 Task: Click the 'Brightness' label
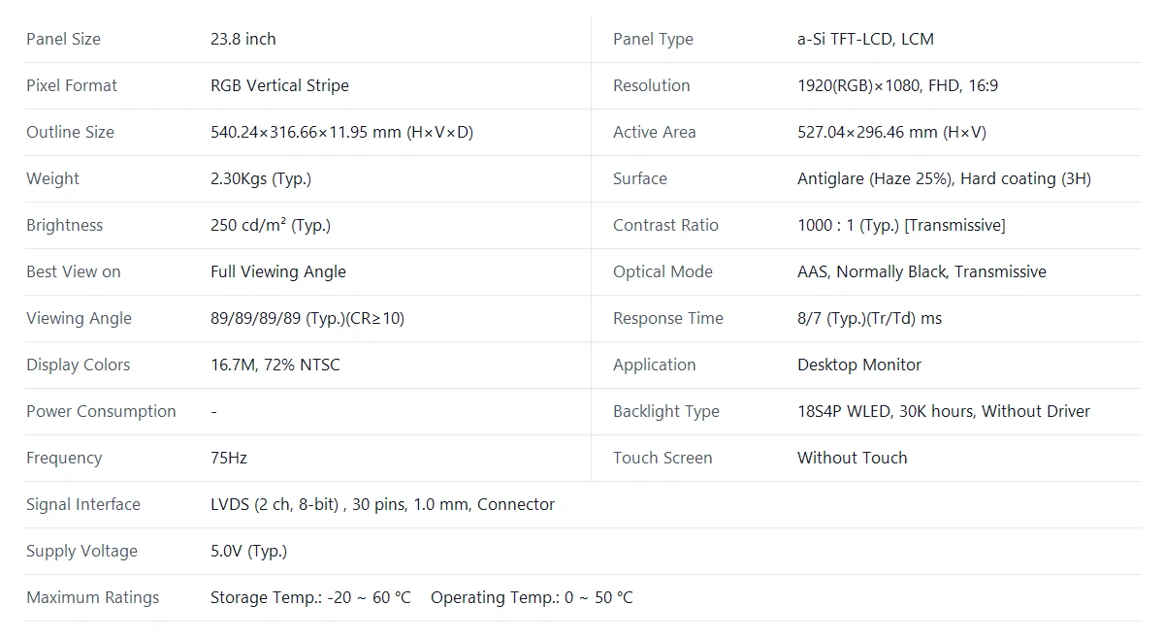click(x=64, y=225)
